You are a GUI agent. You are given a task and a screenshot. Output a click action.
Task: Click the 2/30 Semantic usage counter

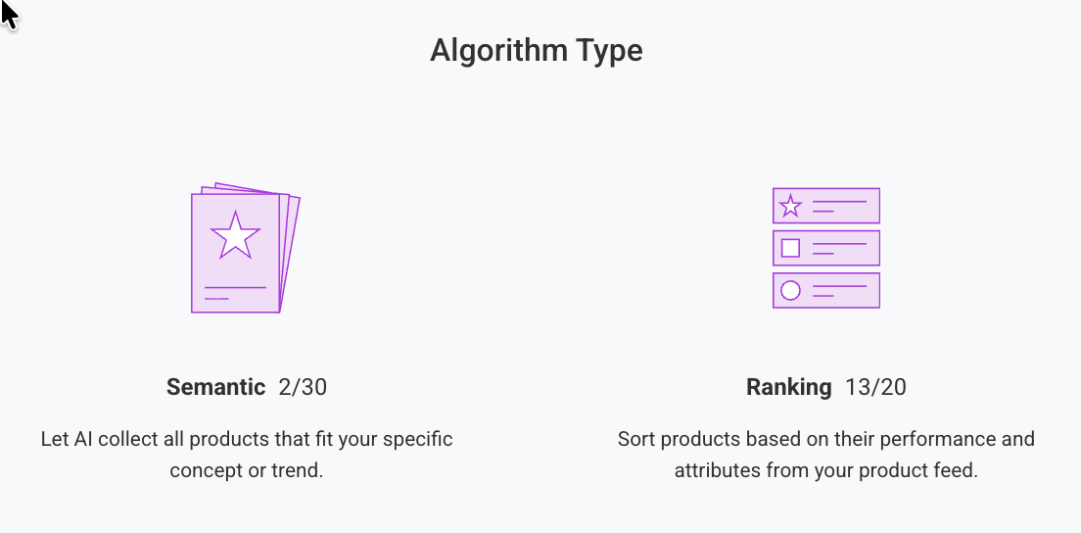(303, 387)
